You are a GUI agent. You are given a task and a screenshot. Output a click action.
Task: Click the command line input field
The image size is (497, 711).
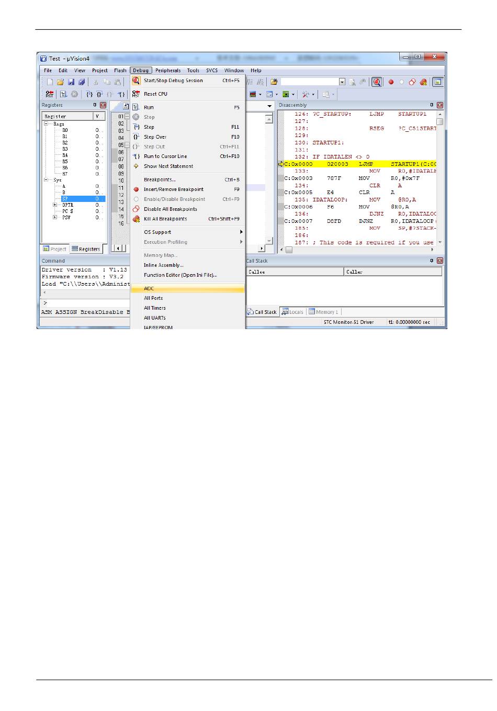click(89, 303)
